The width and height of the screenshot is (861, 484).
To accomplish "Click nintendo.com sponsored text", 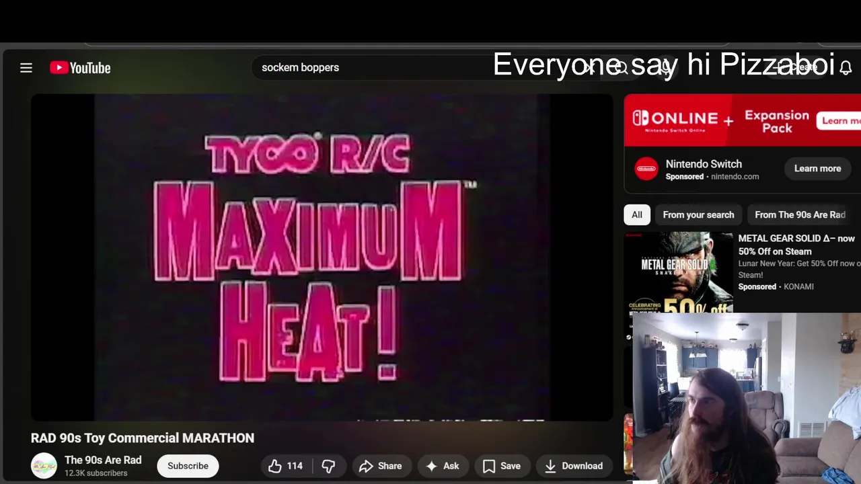I will pos(735,177).
